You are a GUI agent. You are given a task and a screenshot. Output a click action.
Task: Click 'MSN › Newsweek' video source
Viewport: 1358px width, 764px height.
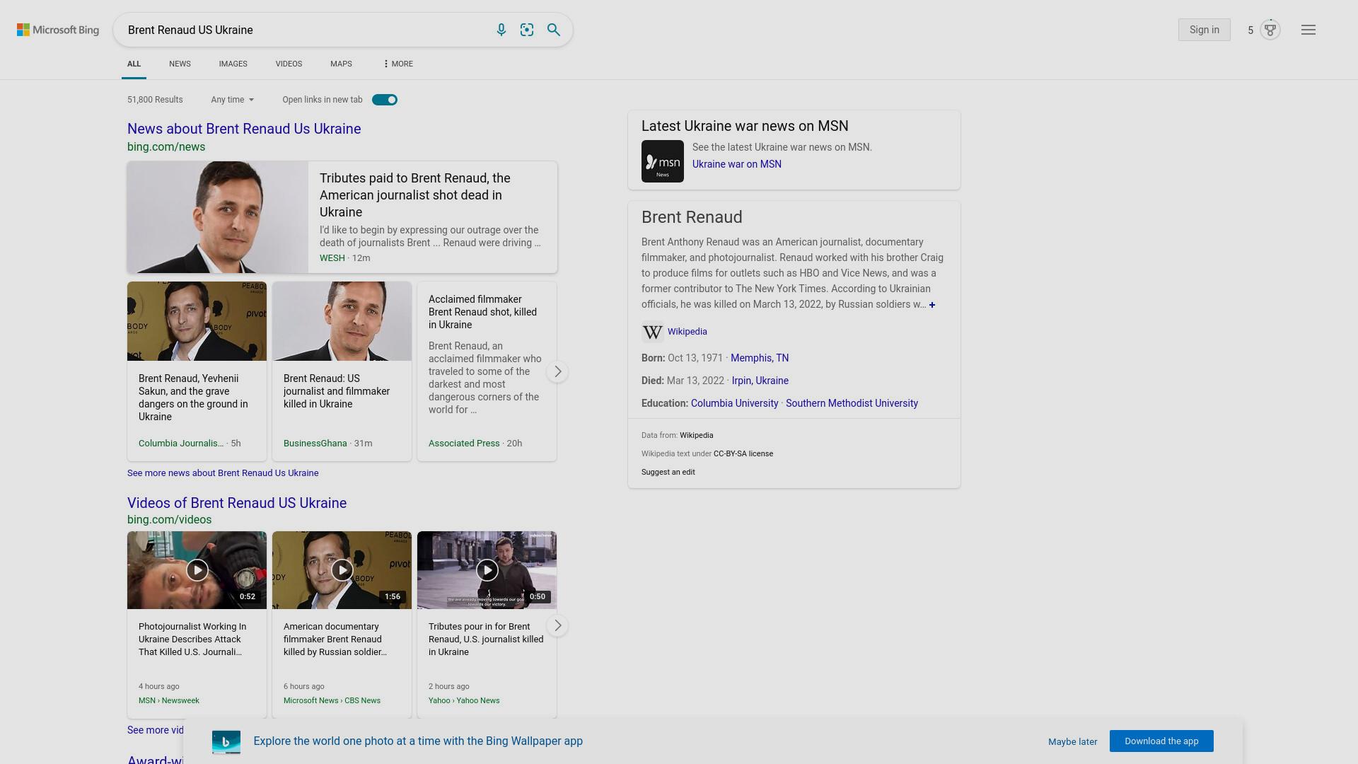coord(169,700)
